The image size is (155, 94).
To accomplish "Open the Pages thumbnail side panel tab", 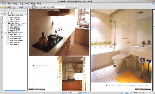I will [x=2, y=18].
